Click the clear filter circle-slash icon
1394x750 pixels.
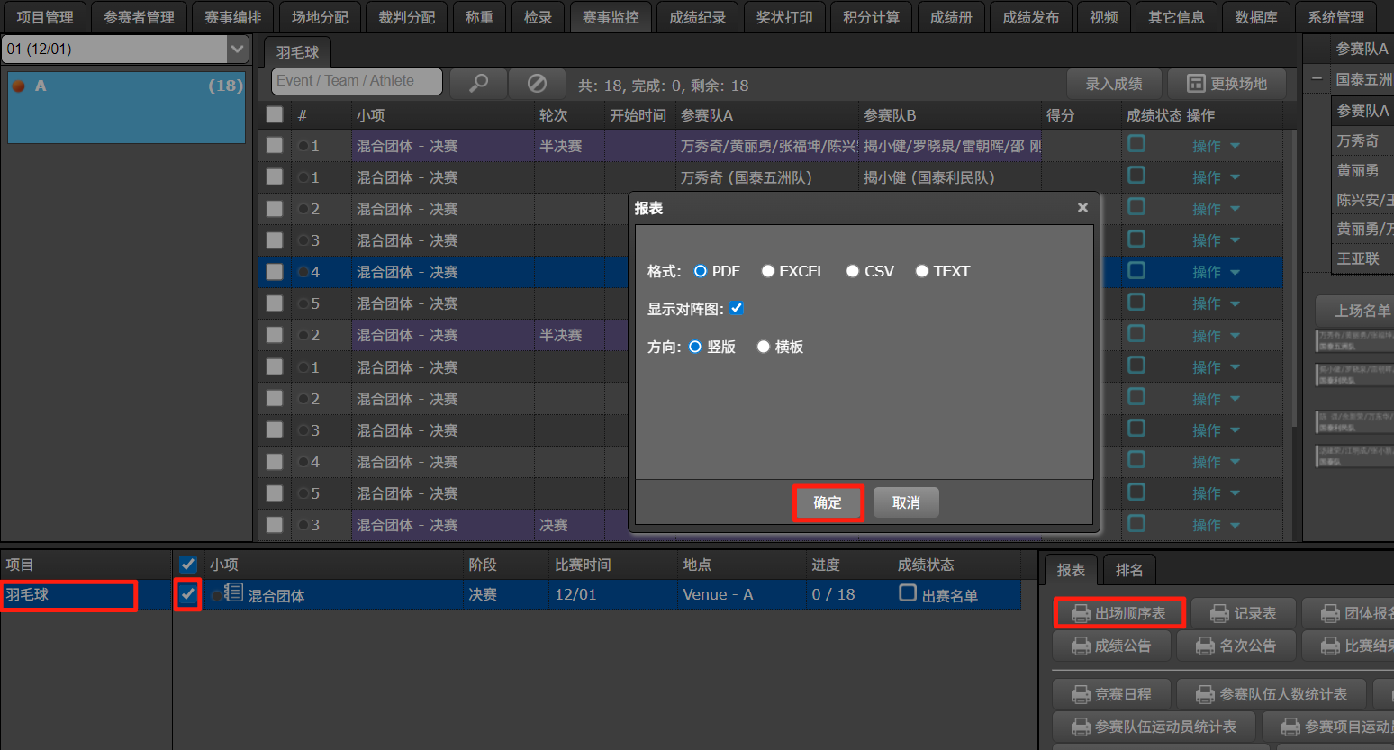click(x=537, y=84)
